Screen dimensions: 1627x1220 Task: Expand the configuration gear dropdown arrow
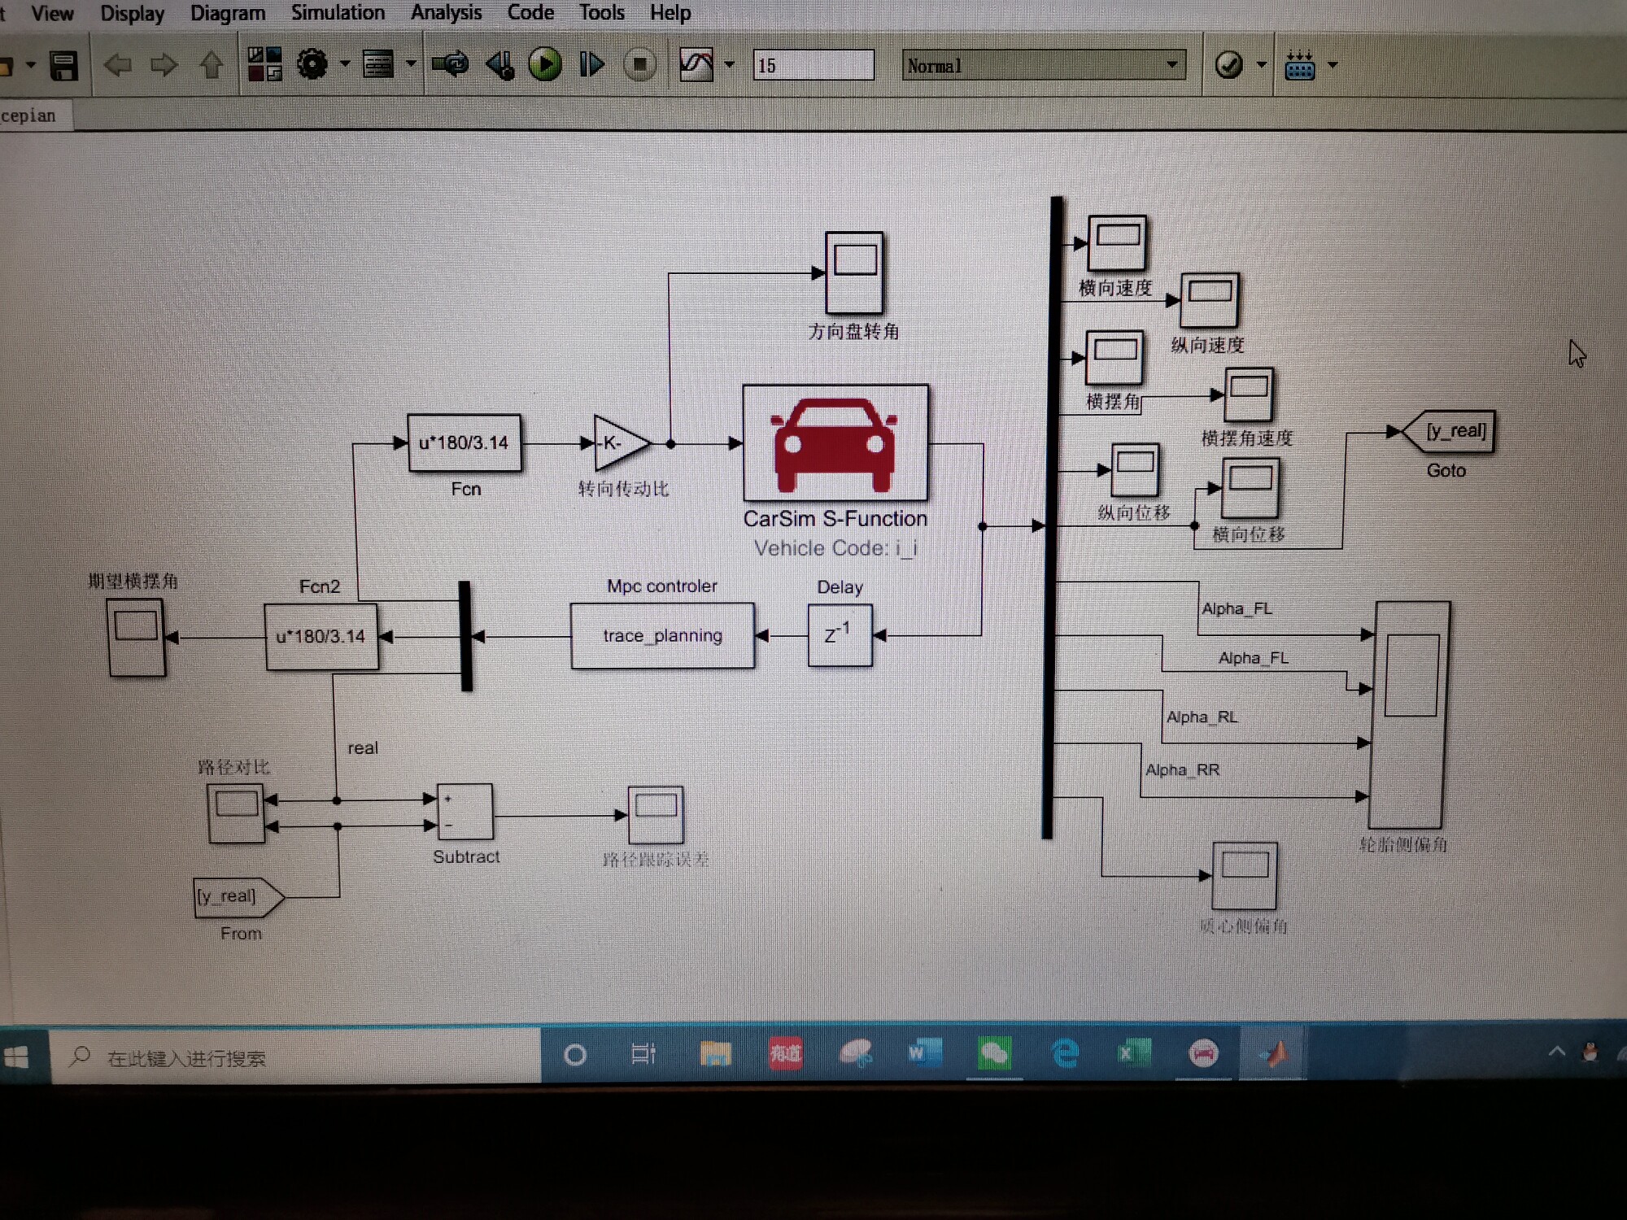click(x=345, y=64)
